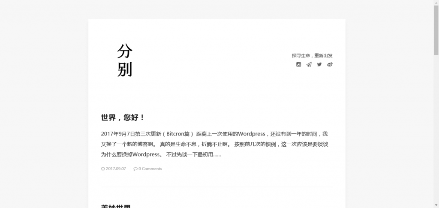
Task: Click the horizontal divider below the first post
Action: point(216,187)
